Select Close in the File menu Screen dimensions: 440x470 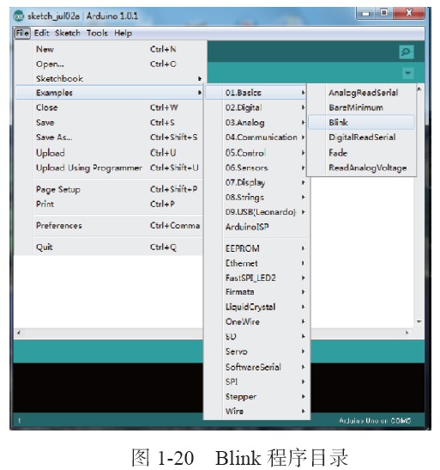tap(109, 107)
